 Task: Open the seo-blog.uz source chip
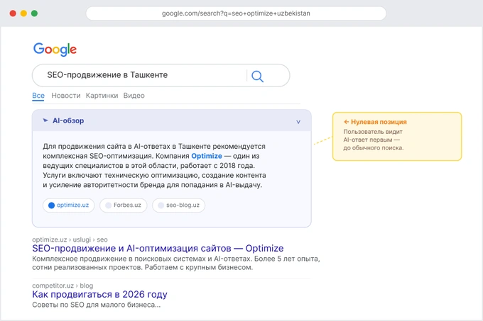179,205
